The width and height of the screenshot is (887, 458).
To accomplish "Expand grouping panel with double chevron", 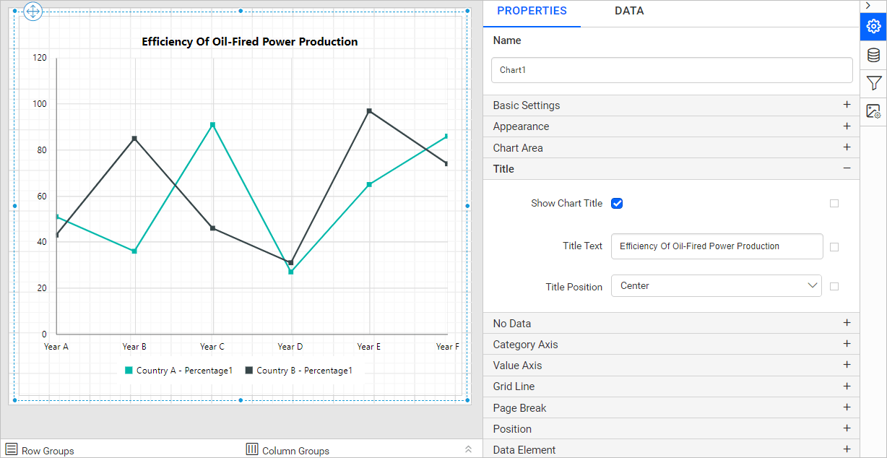I will [468, 449].
